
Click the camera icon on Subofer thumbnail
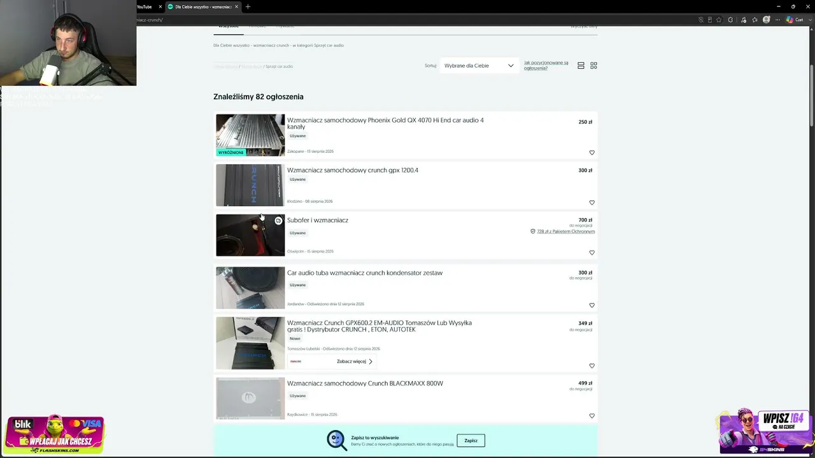[278, 221]
